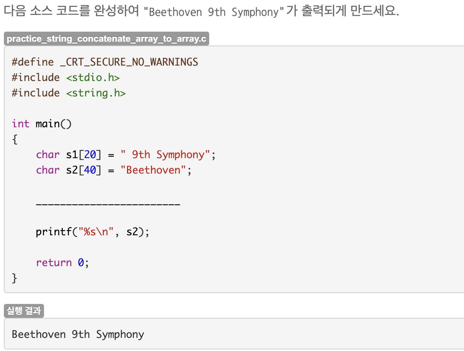This screenshot has height=351, width=464.
Task: Click the opening brace after main()
Action: tap(15, 139)
